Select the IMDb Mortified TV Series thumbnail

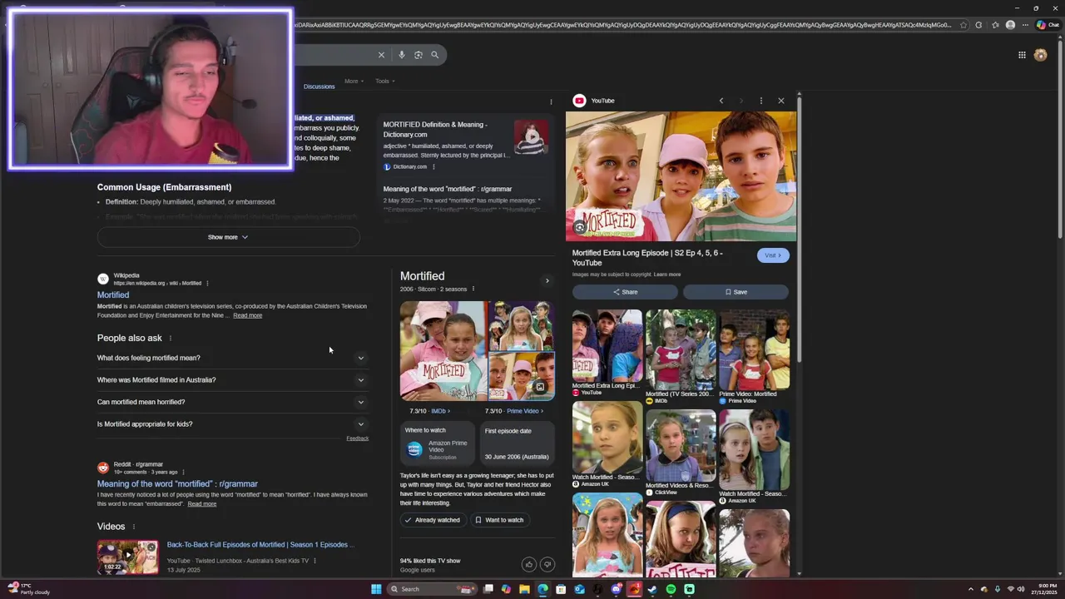(x=681, y=349)
